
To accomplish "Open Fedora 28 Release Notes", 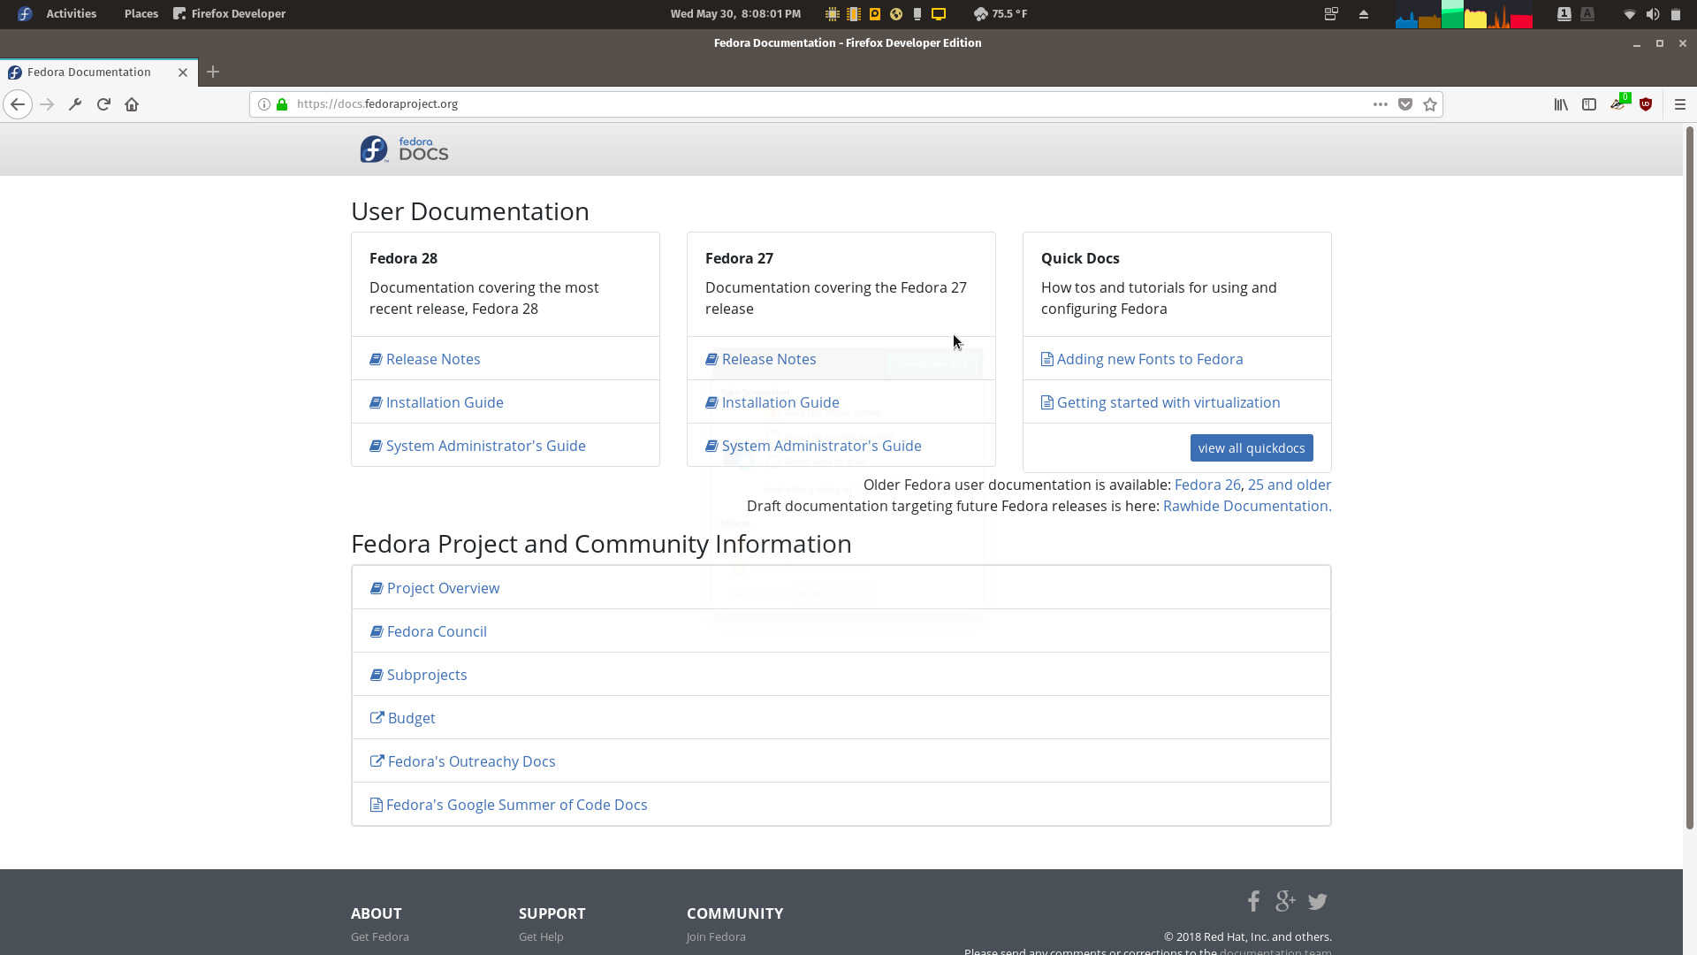I will pyautogui.click(x=433, y=359).
